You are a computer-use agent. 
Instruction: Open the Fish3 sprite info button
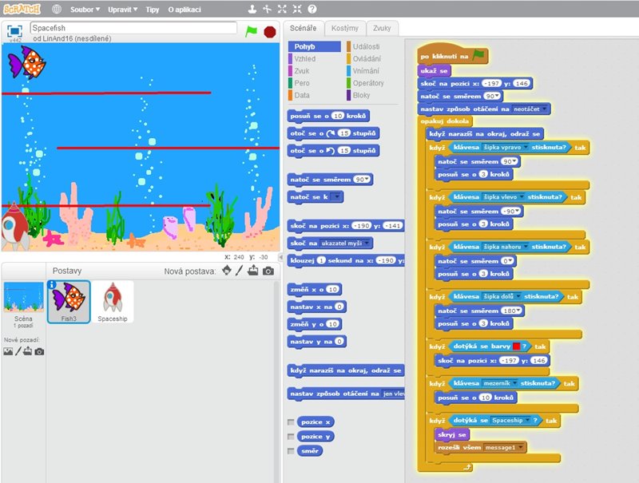pyautogui.click(x=52, y=284)
